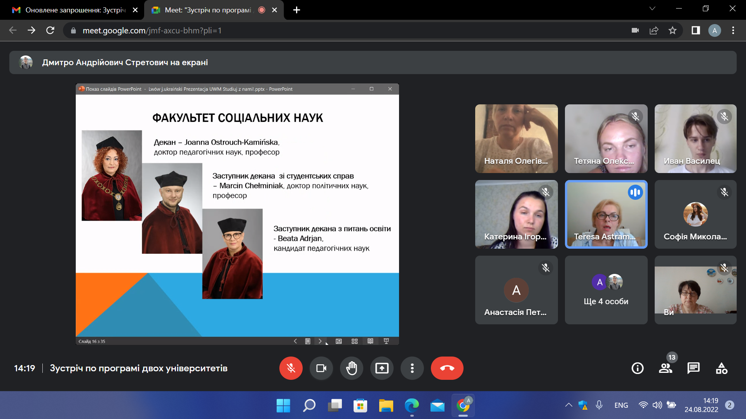Image resolution: width=746 pixels, height=419 pixels.
Task: Raise hand in the meeting
Action: click(351, 368)
